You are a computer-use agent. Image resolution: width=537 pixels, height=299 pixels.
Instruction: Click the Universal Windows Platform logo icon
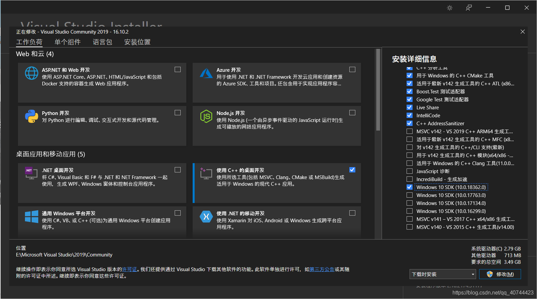pos(32,217)
